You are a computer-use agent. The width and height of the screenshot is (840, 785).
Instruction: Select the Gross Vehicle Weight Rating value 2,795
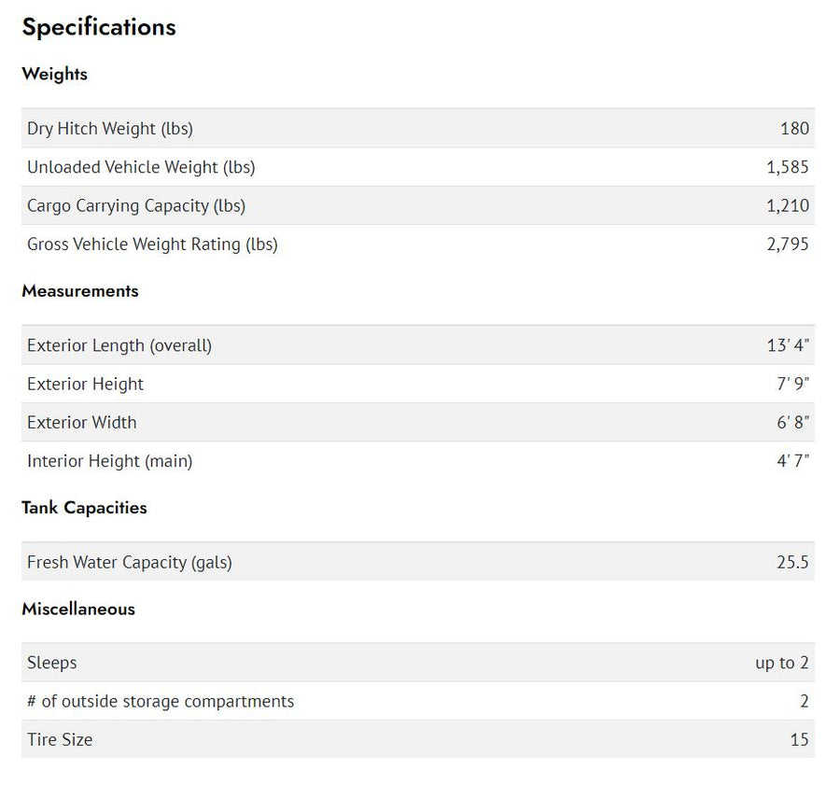click(x=788, y=245)
